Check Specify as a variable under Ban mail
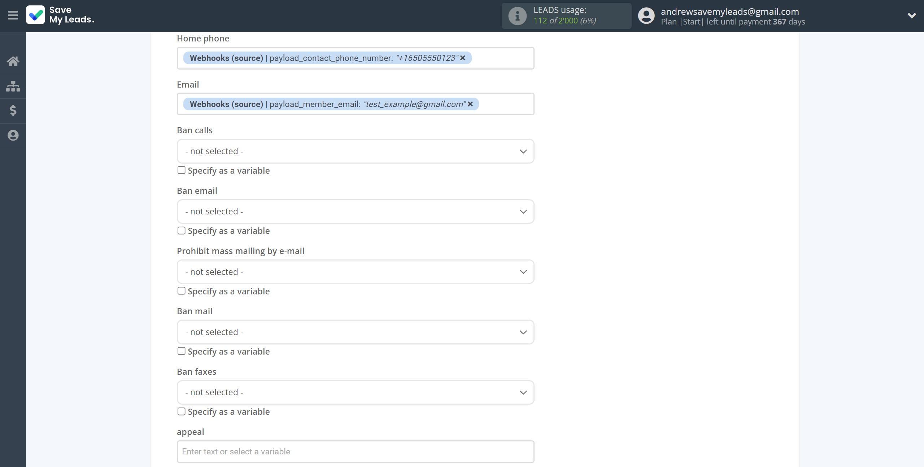Viewport: 924px width, 467px height. (x=181, y=351)
